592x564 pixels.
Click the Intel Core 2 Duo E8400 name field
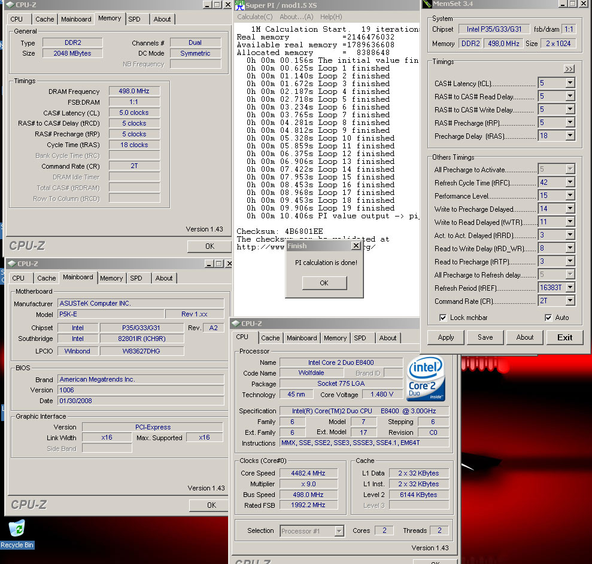(341, 362)
